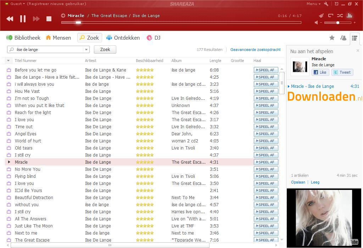This screenshot has width=363, height=248.
Task: Click SPEEL AF for Before you let me go
Action: [x=266, y=70]
